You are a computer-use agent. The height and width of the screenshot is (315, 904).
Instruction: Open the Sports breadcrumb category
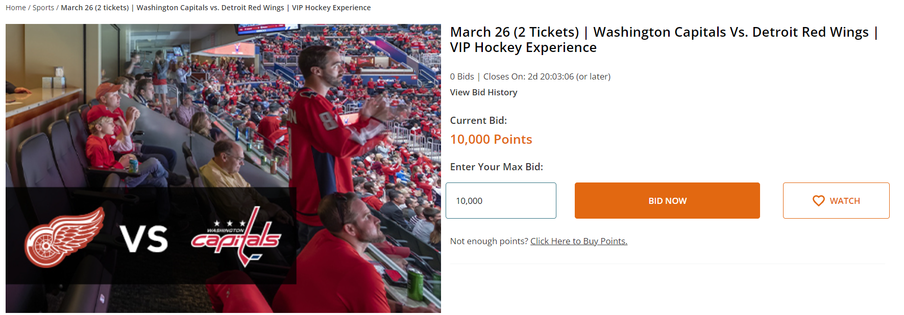click(43, 8)
